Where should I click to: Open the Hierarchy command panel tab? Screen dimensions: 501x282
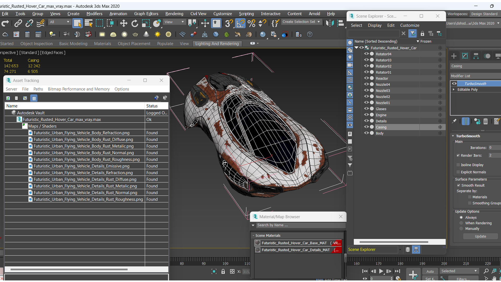476,56
